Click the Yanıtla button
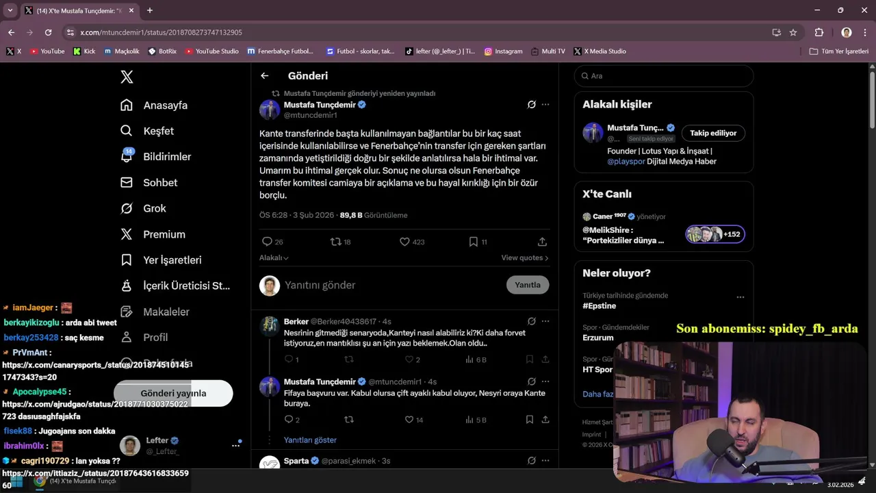The image size is (876, 493). coord(528,285)
